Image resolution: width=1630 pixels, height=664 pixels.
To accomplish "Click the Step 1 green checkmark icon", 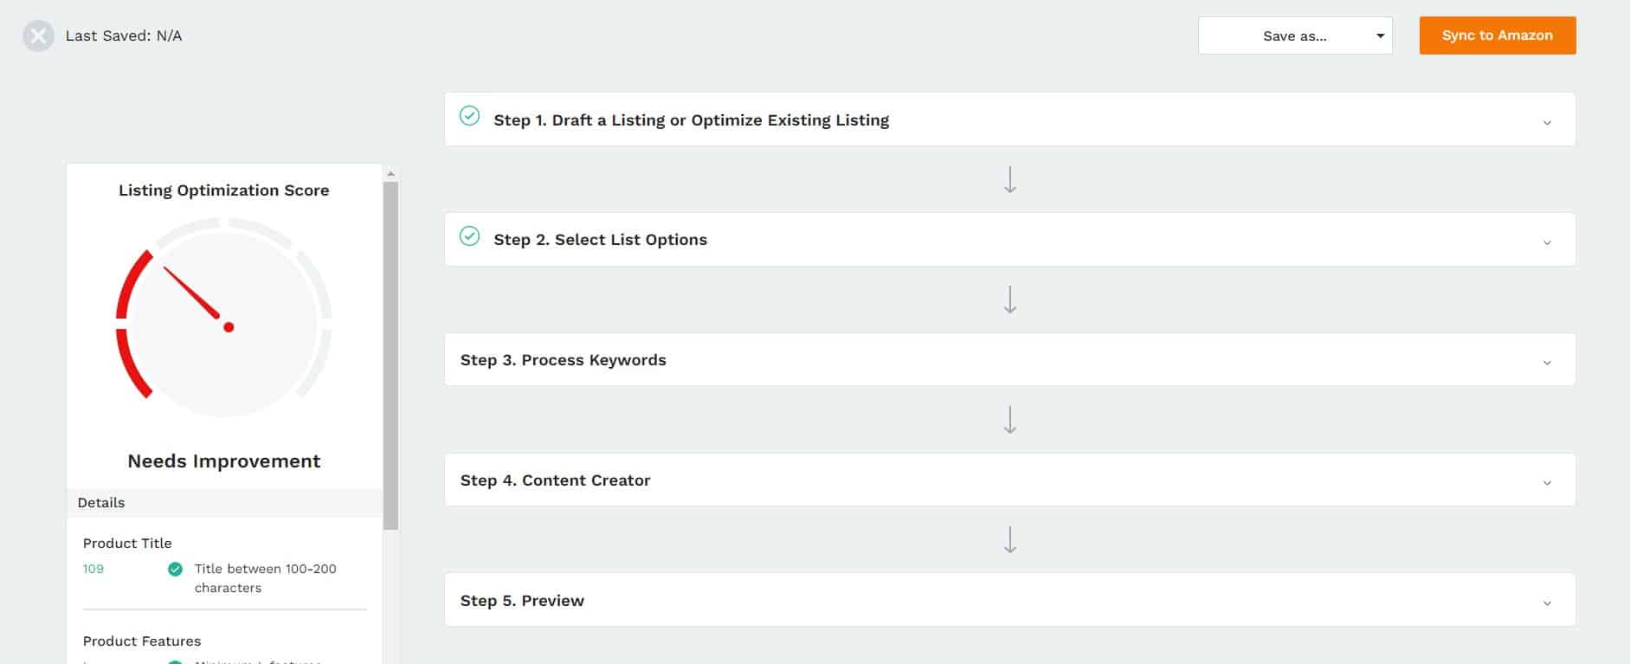I will click(x=469, y=116).
